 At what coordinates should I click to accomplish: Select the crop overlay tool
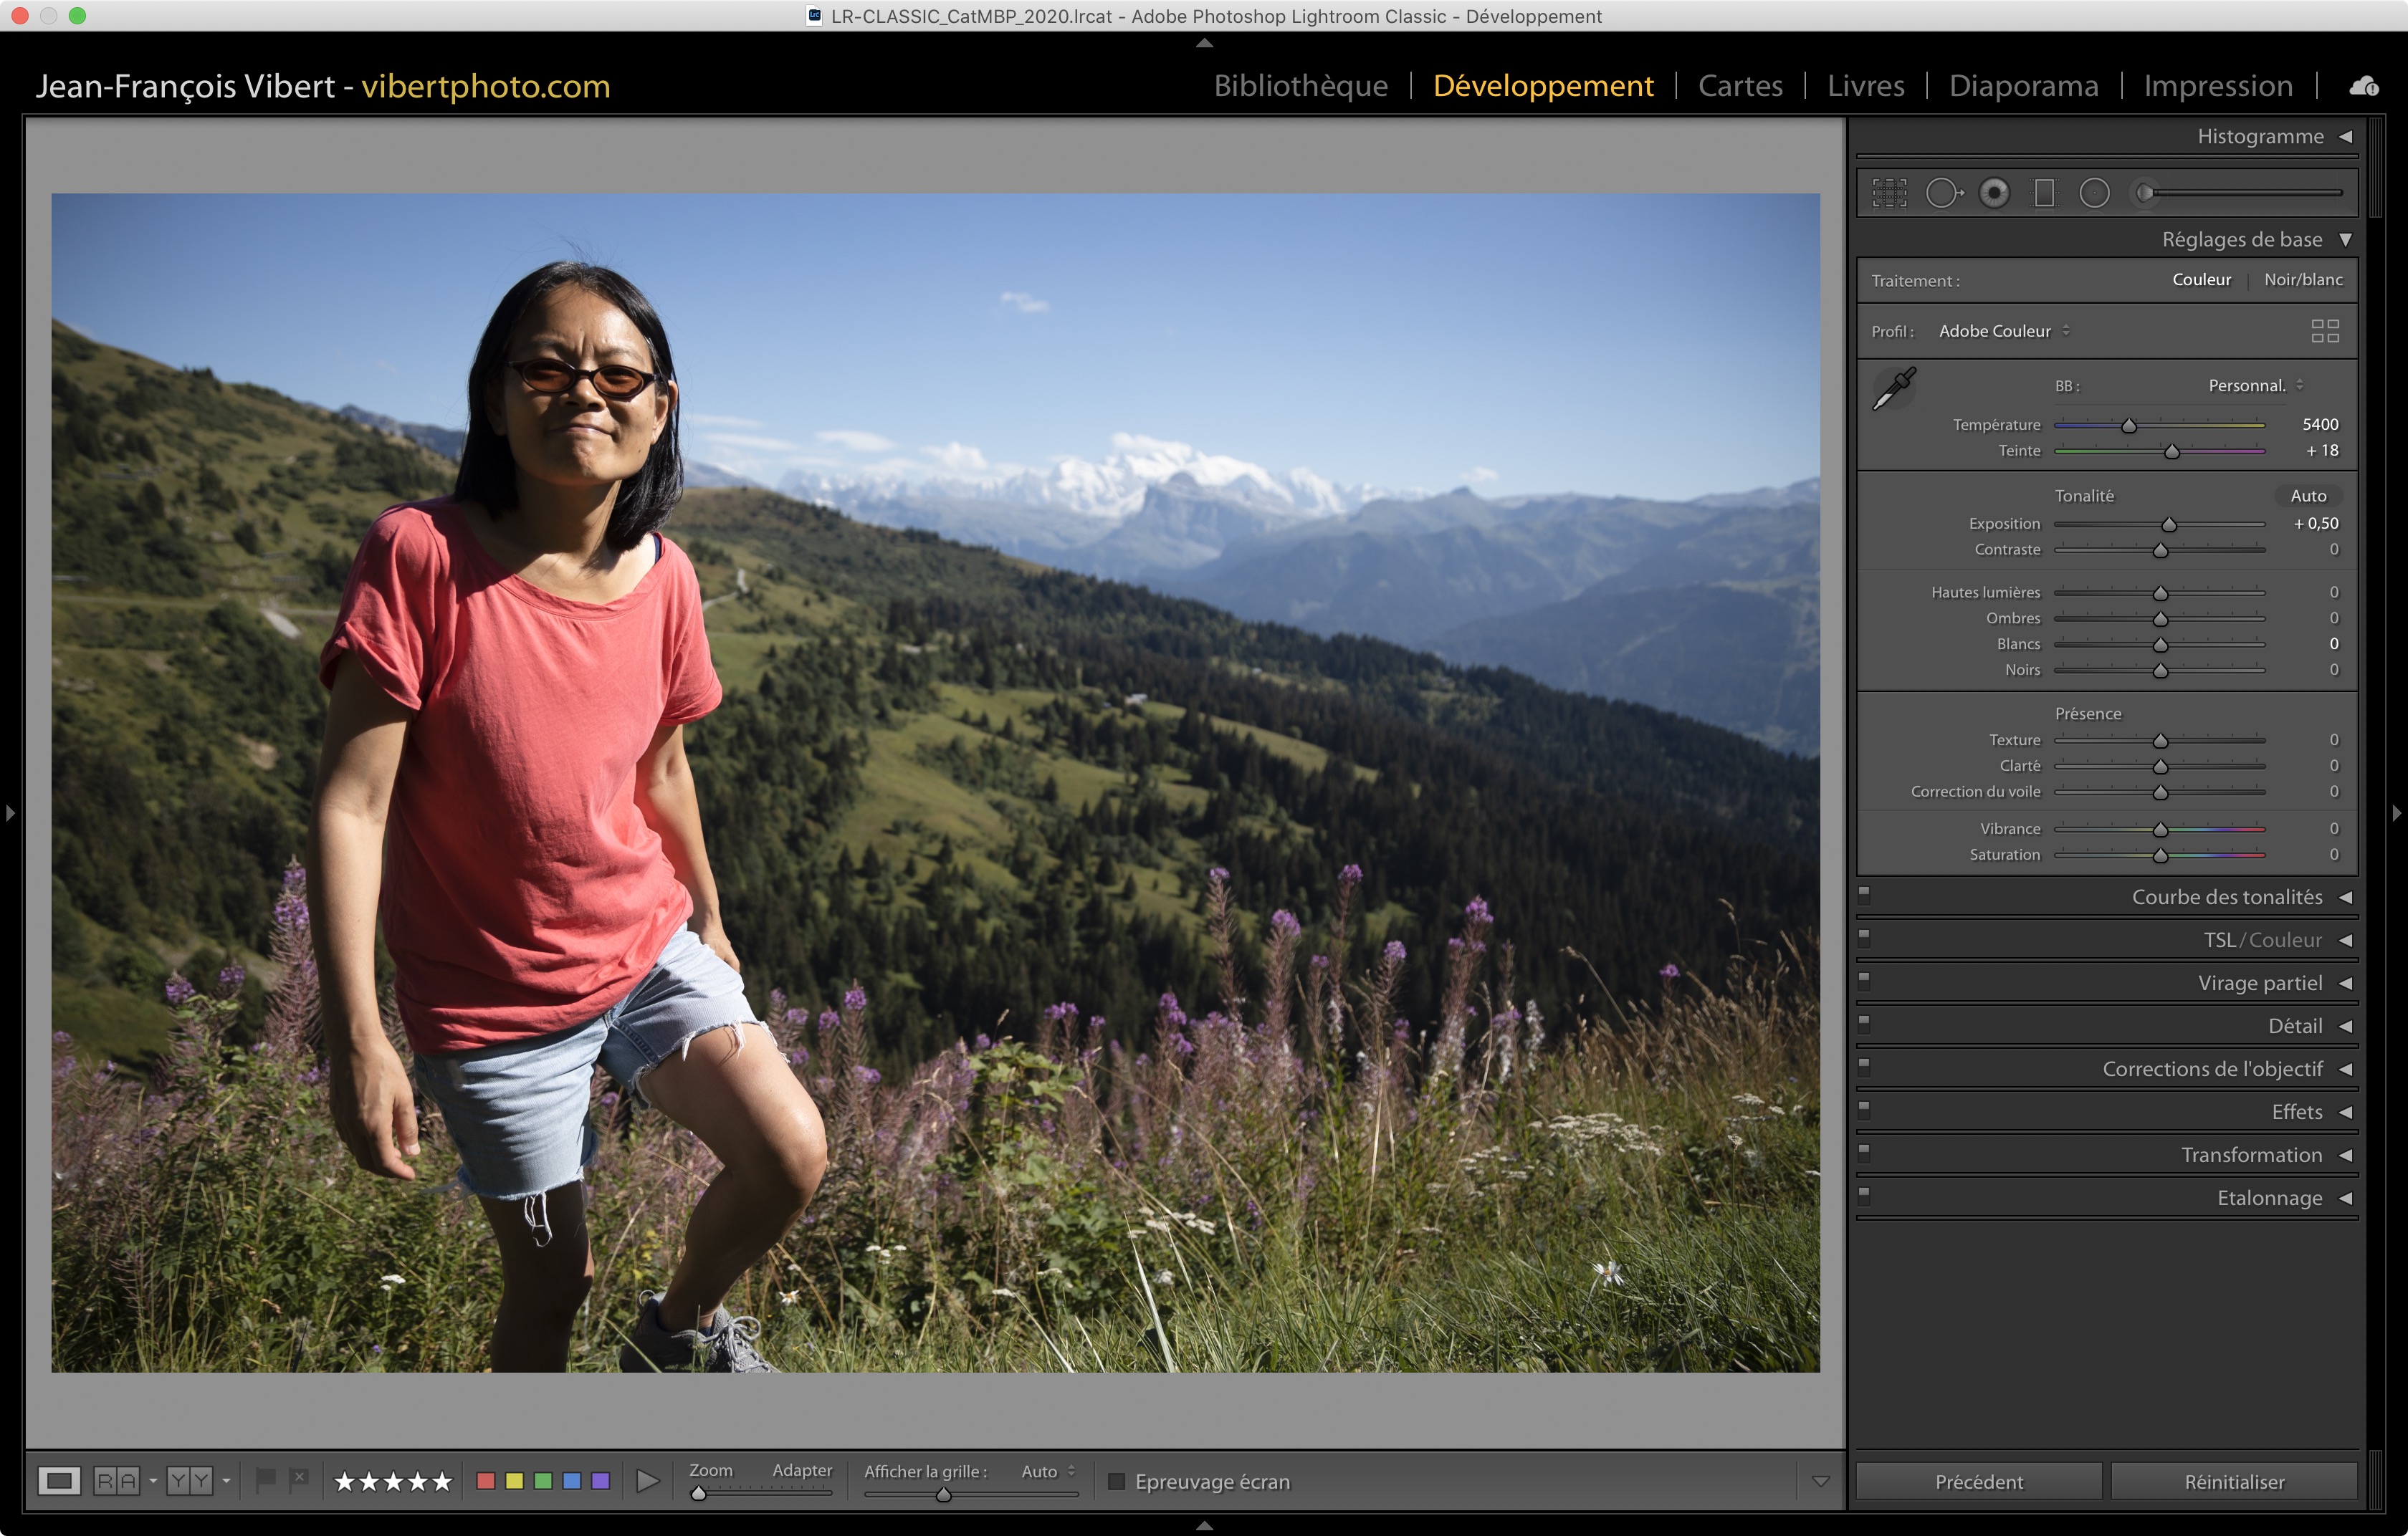(x=1889, y=193)
